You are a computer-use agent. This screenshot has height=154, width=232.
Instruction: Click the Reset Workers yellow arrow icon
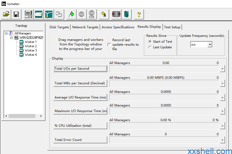point(104,14)
